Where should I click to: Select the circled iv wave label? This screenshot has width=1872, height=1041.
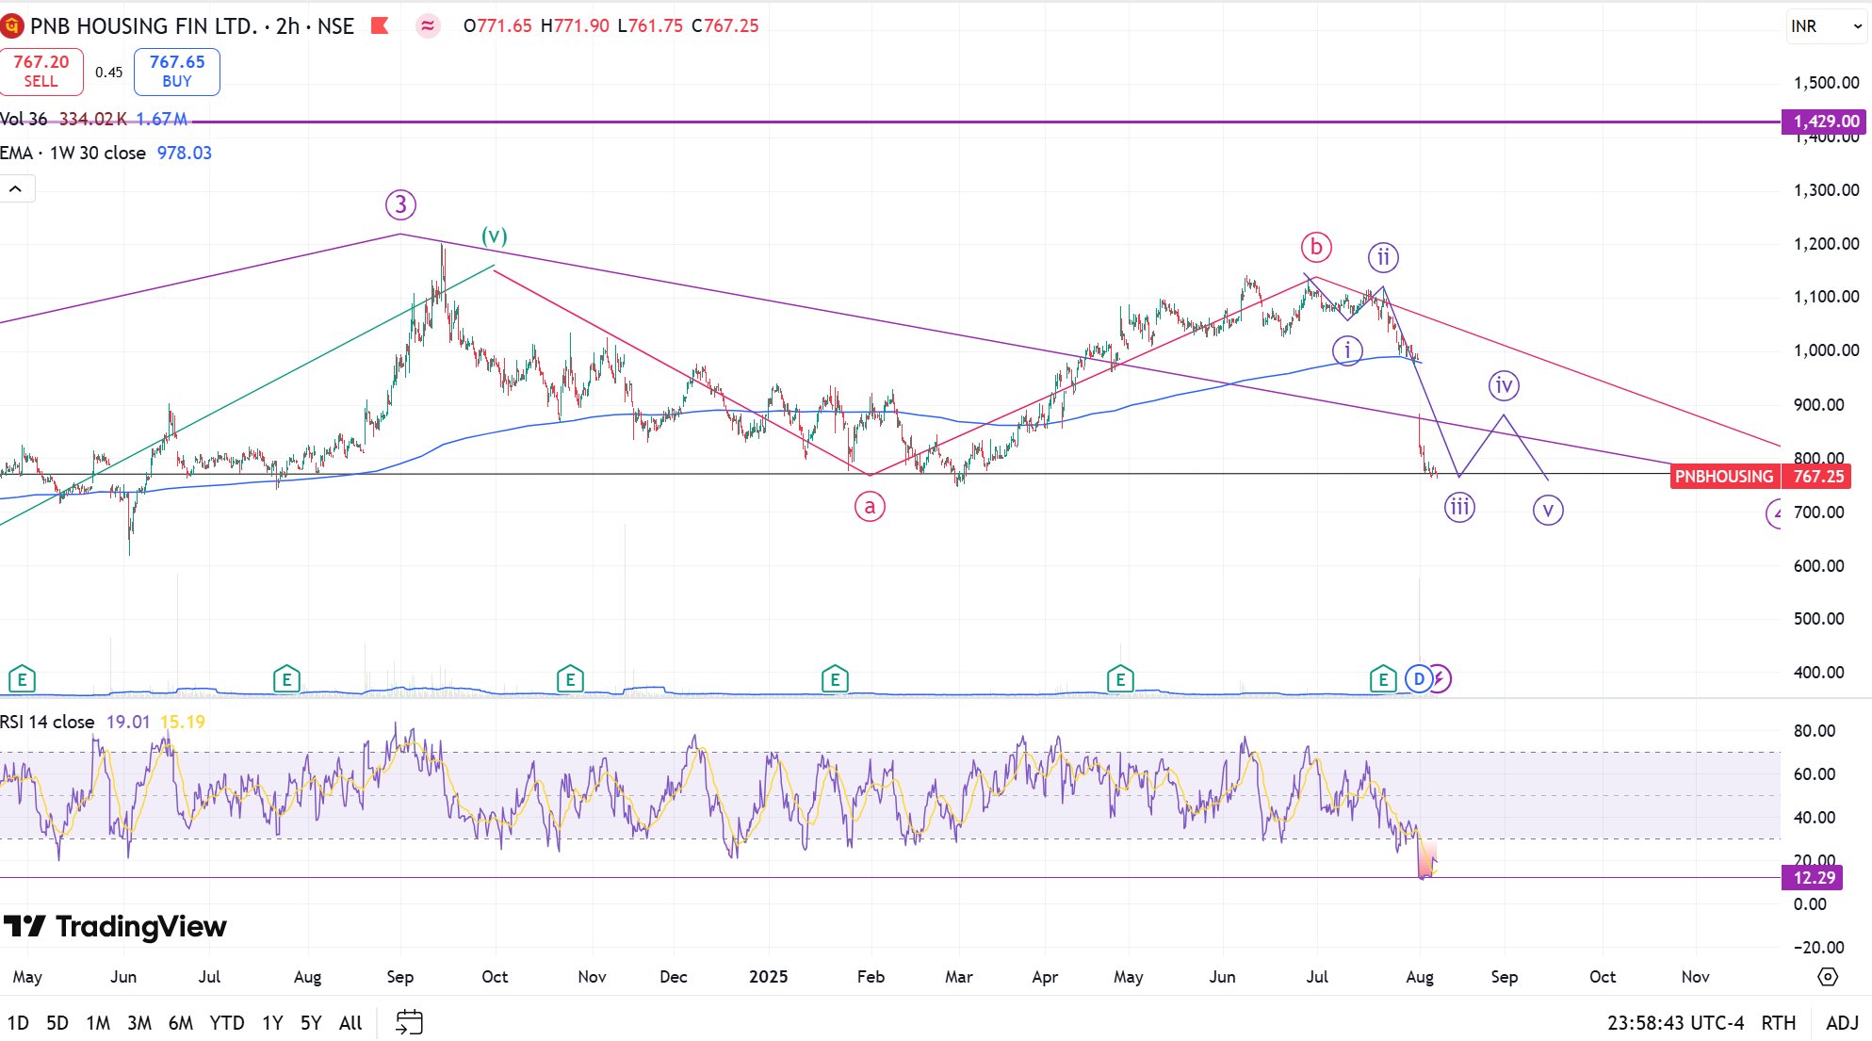pyautogui.click(x=1504, y=385)
